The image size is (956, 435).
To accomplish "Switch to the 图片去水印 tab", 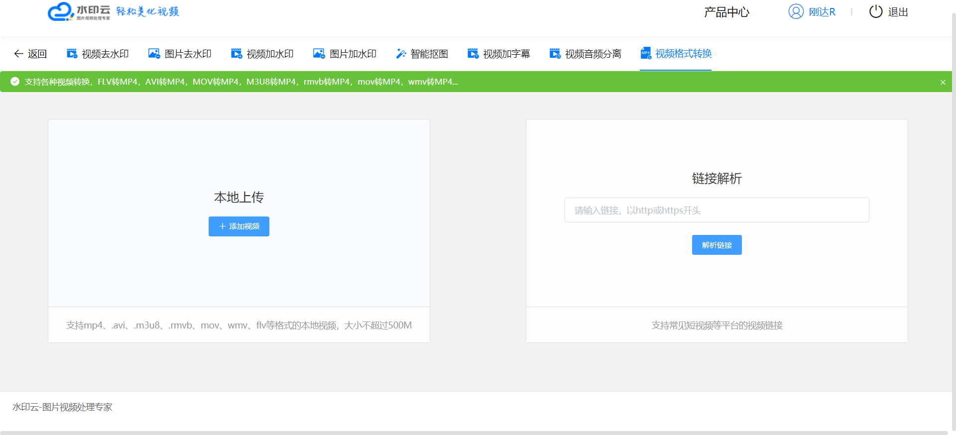I will [180, 54].
